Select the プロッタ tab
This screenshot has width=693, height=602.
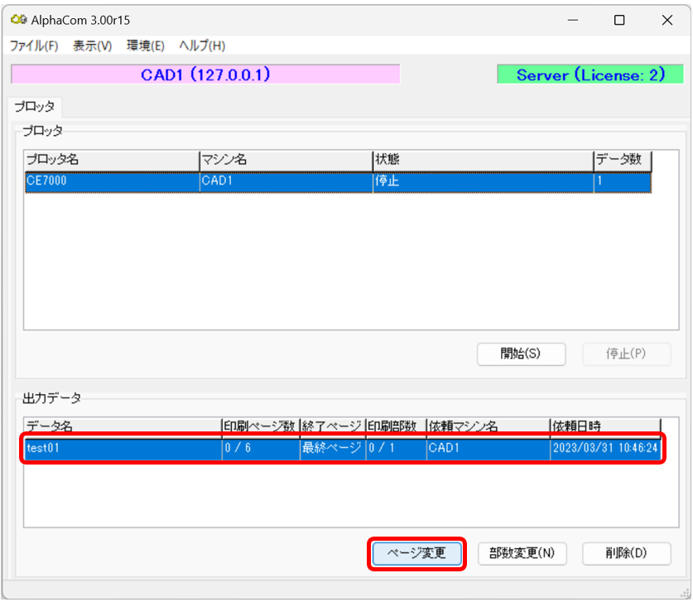pyautogui.click(x=35, y=107)
